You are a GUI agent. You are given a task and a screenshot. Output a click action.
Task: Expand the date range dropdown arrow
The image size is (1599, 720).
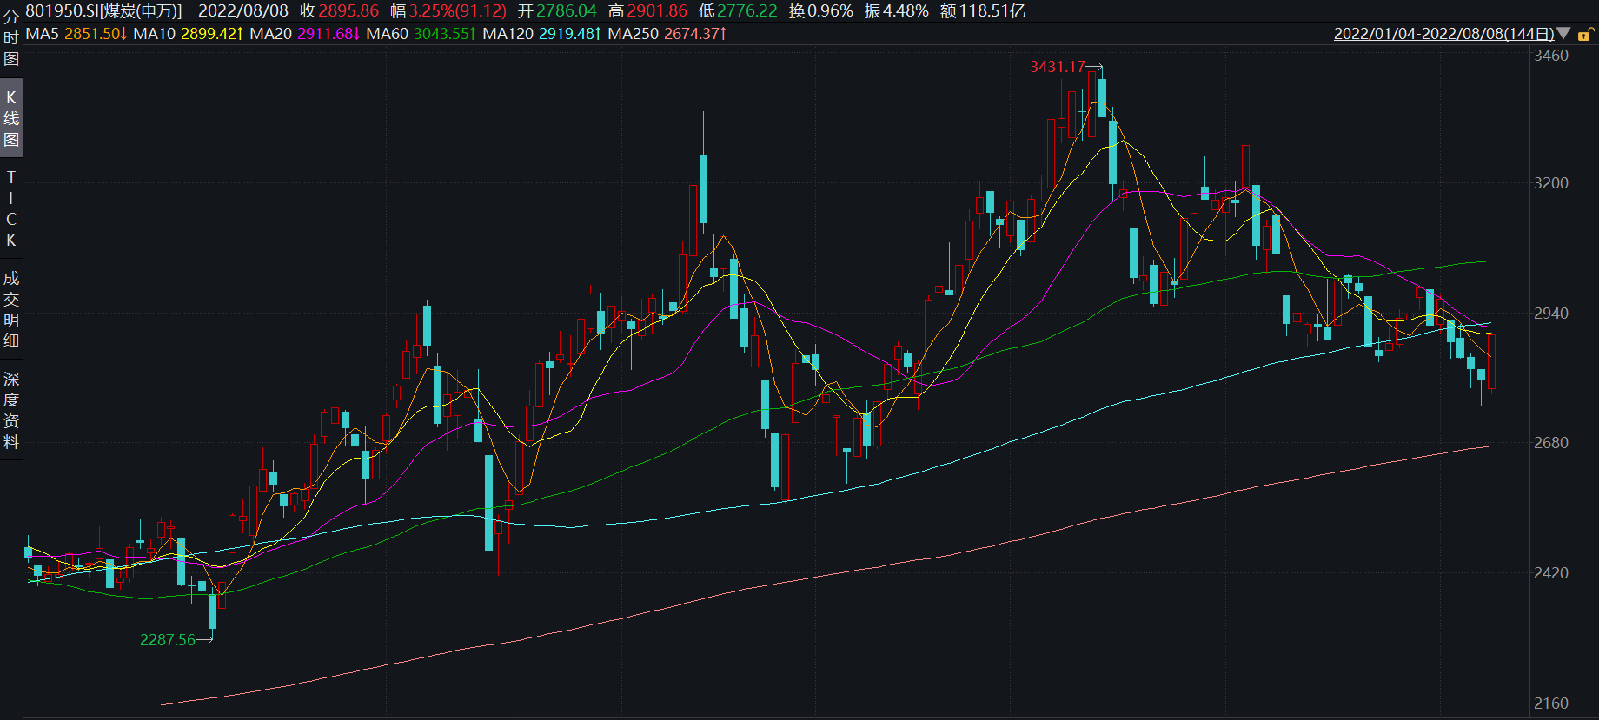coord(1563,34)
